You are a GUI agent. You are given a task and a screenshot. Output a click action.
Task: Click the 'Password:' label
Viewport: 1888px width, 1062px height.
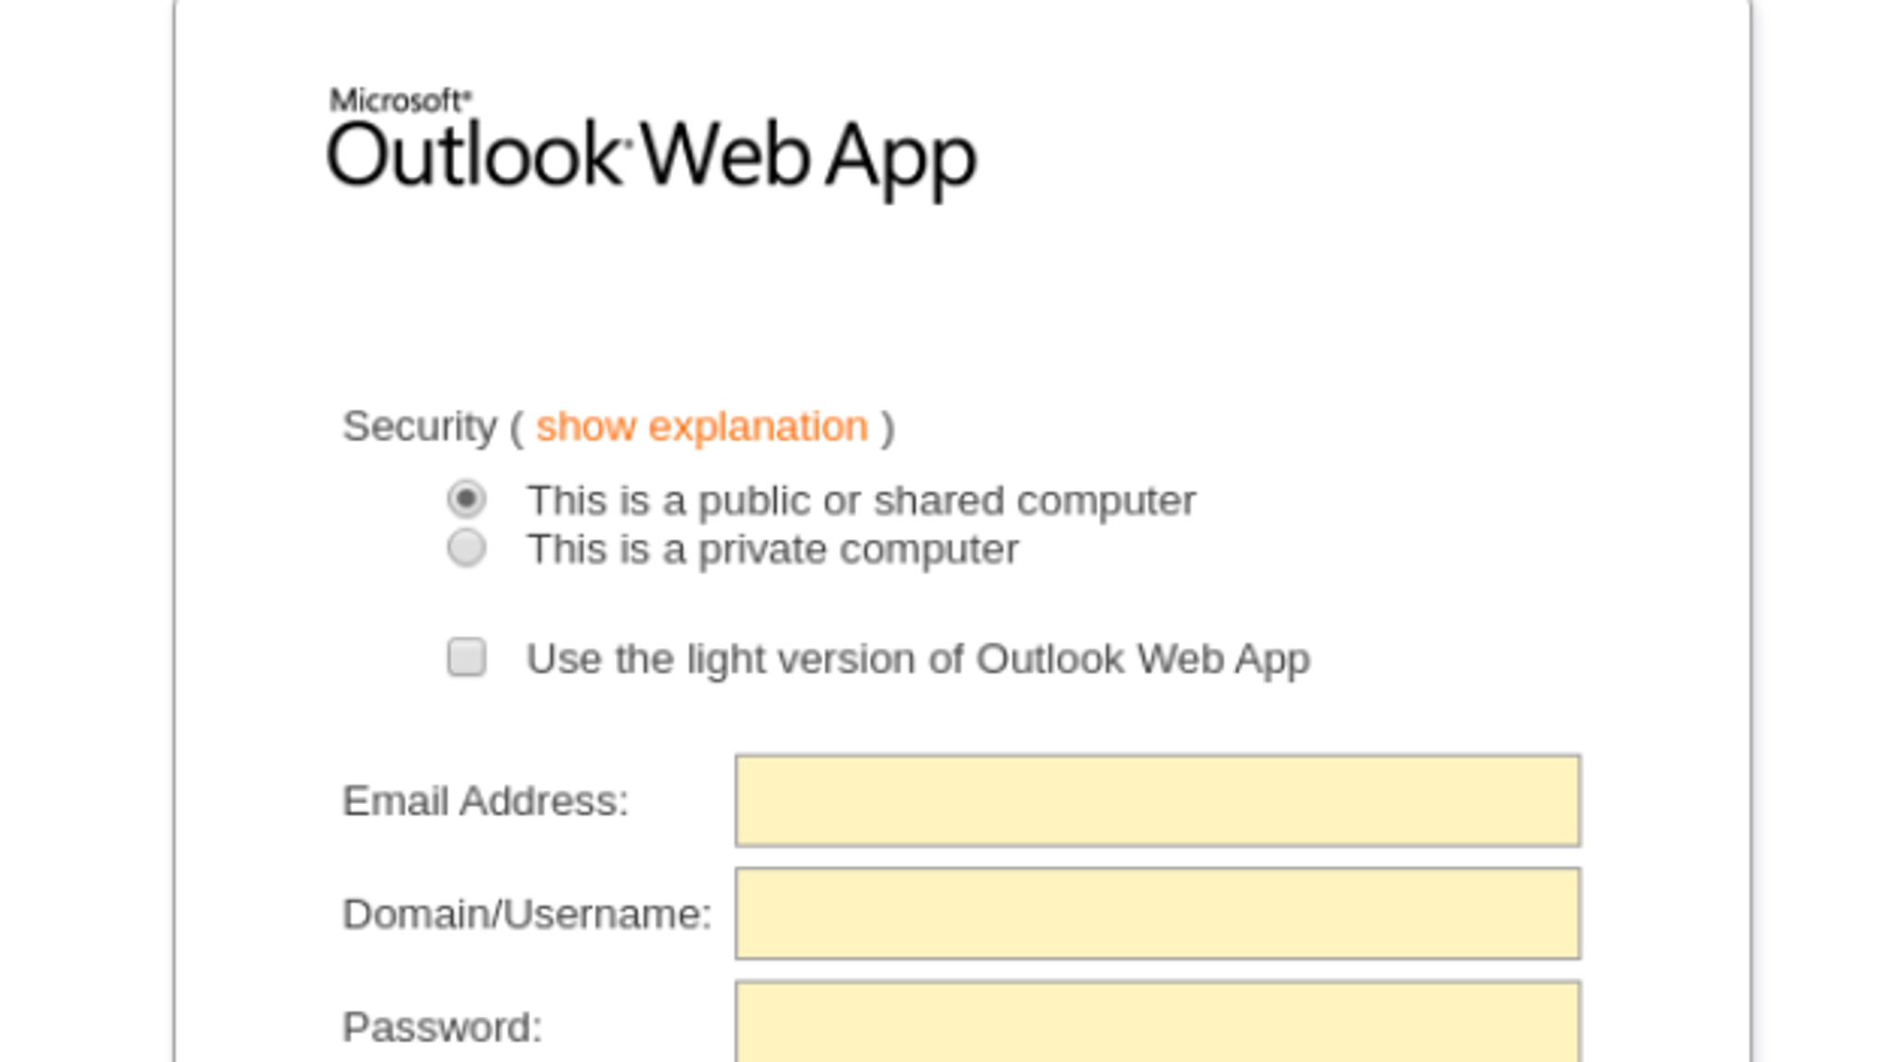click(x=442, y=1027)
